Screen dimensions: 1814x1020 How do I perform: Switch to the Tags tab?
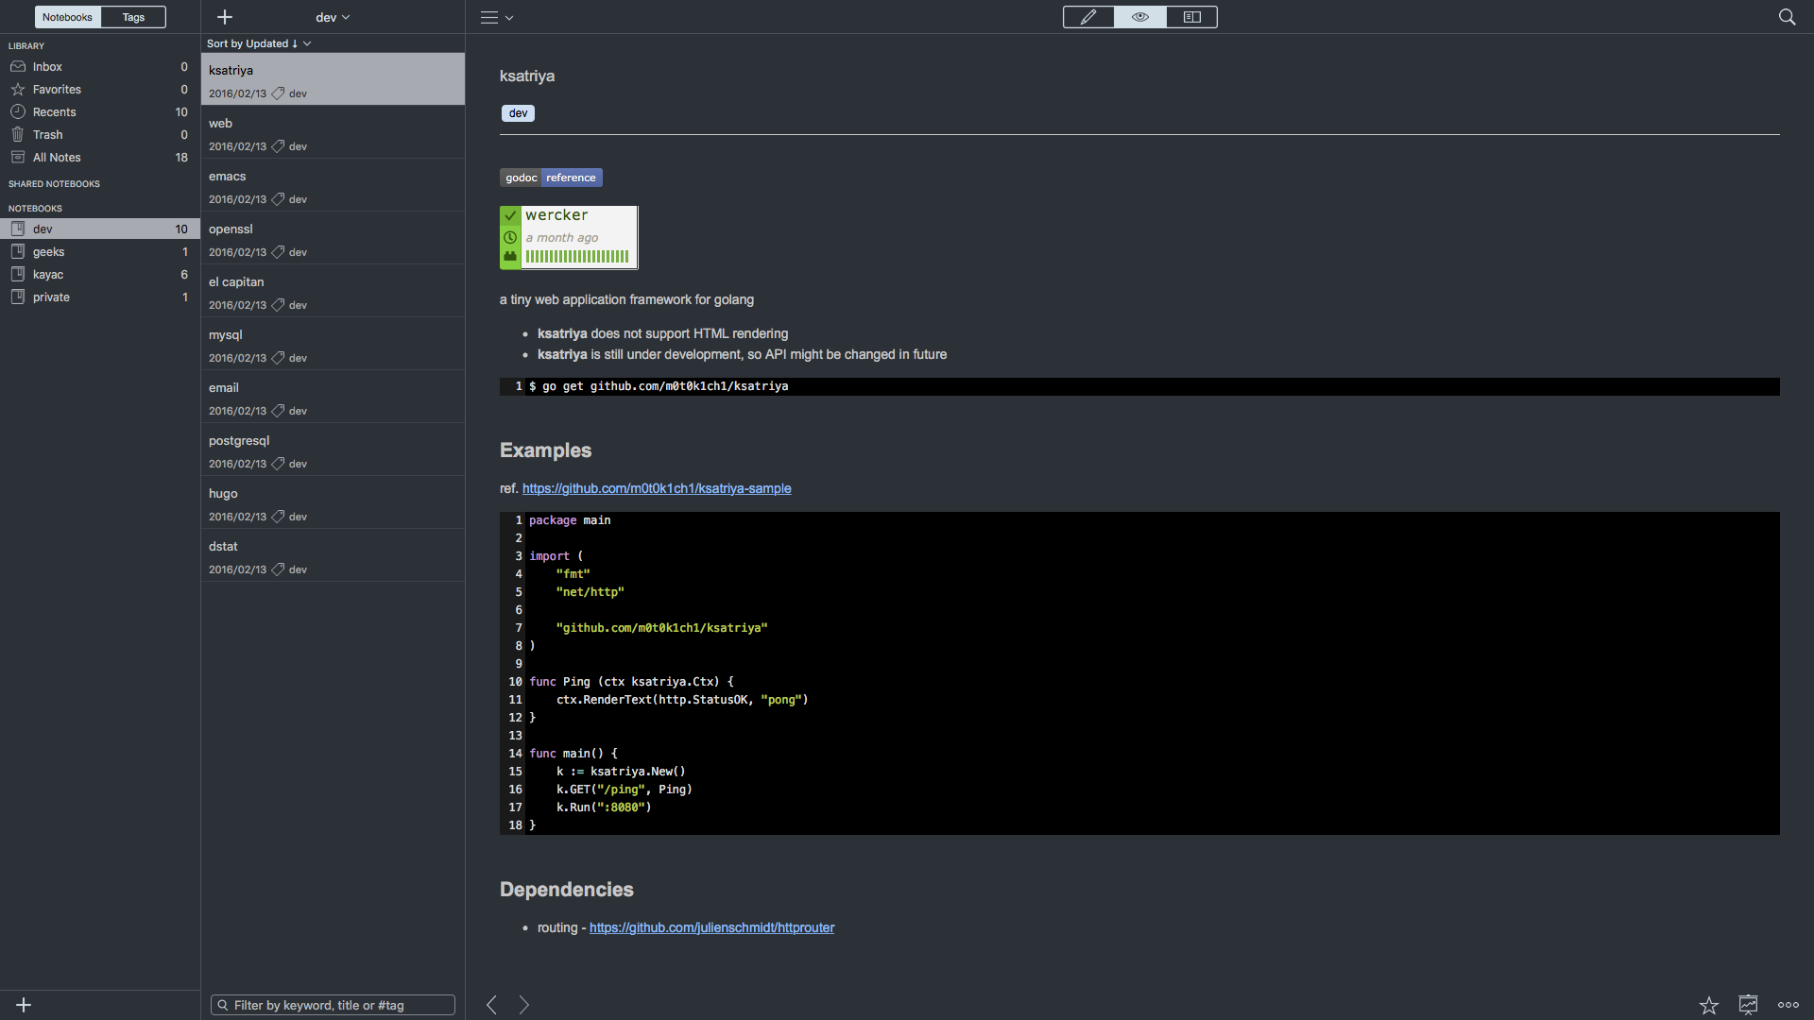(x=133, y=17)
